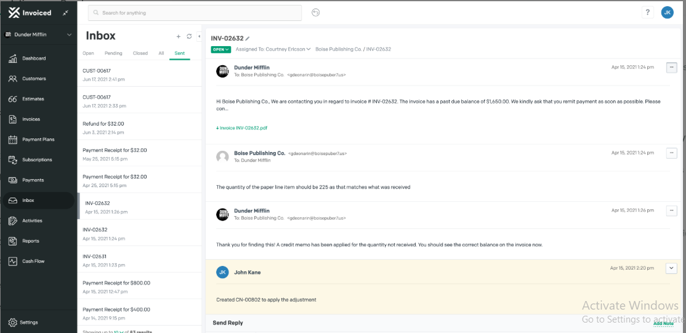Click the undo/history circular arrow icon

pyautogui.click(x=315, y=13)
